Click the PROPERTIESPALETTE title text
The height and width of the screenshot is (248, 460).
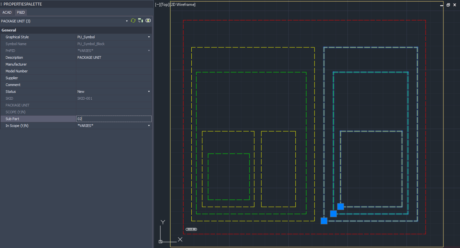23,4
